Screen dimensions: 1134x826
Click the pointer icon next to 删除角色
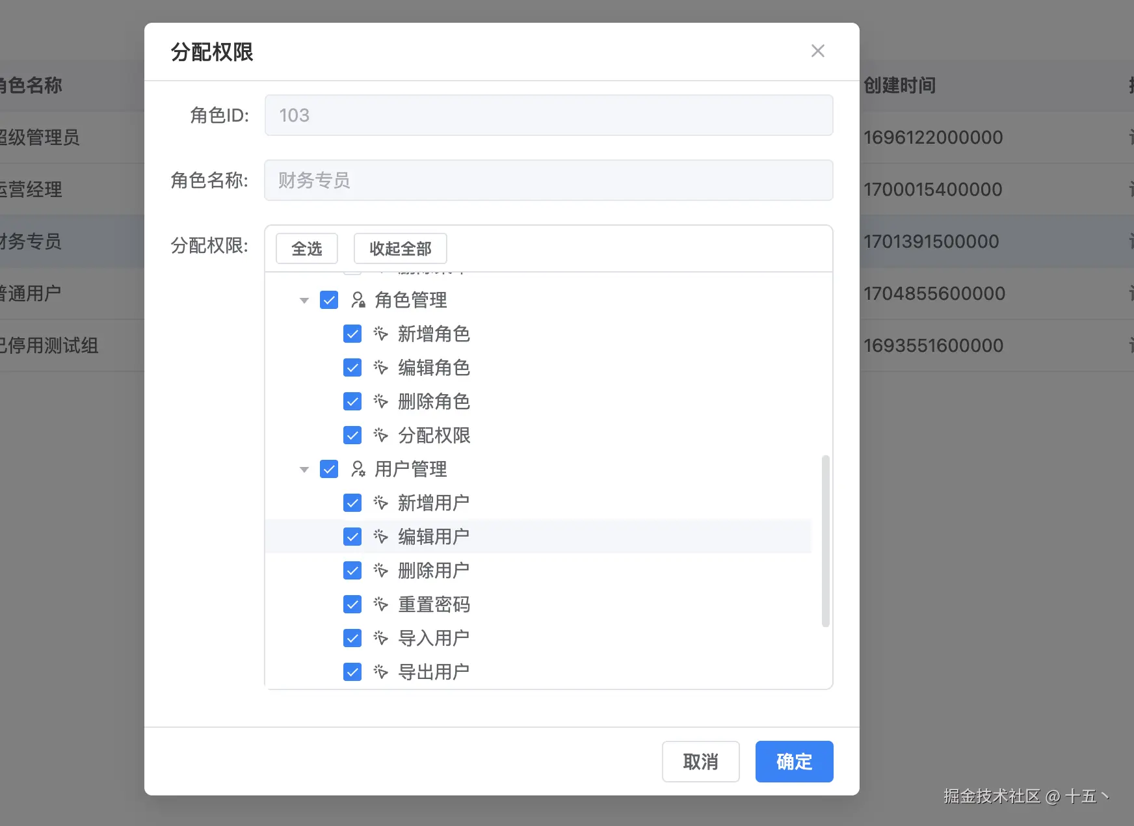click(x=380, y=401)
